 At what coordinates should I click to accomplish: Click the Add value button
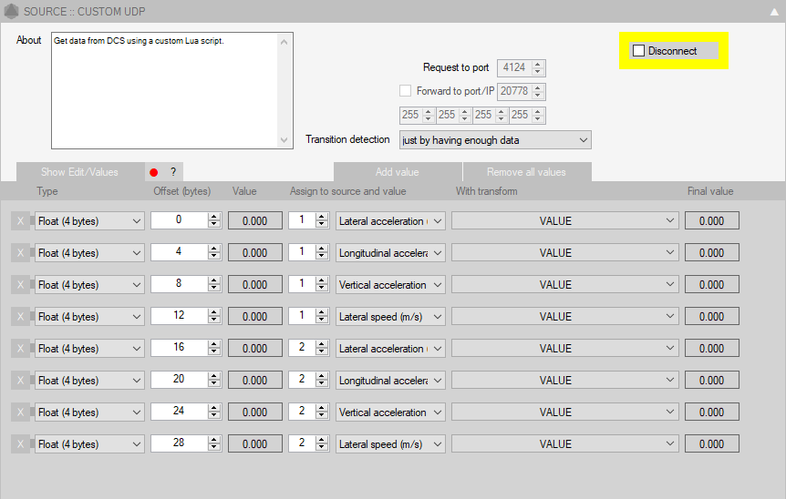[x=397, y=172]
